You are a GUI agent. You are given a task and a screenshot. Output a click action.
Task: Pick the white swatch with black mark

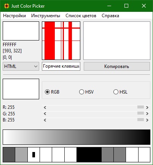[33, 155]
